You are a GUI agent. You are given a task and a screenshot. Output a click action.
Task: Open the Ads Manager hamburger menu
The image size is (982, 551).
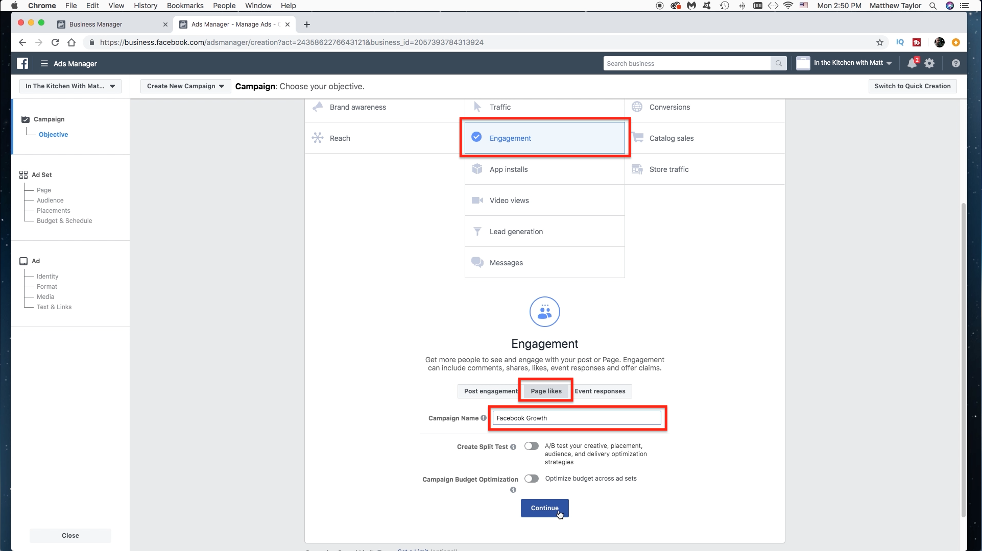[44, 63]
